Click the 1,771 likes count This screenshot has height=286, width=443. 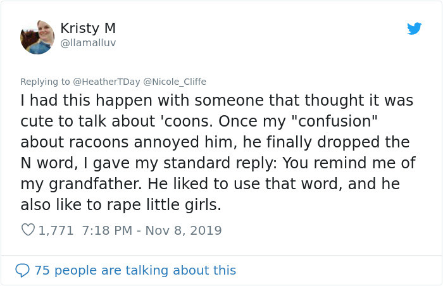(57, 230)
